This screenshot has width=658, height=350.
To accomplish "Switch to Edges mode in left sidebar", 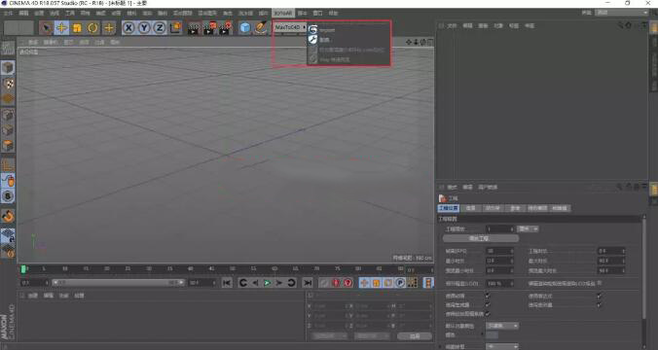I will pos(8,130).
